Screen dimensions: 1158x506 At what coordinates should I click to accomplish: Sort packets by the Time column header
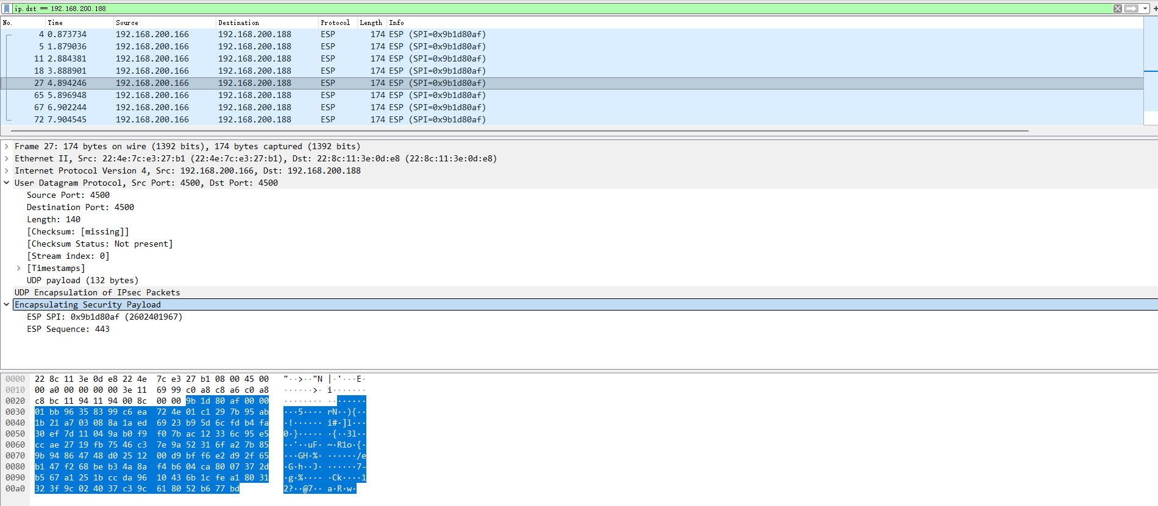click(x=80, y=23)
